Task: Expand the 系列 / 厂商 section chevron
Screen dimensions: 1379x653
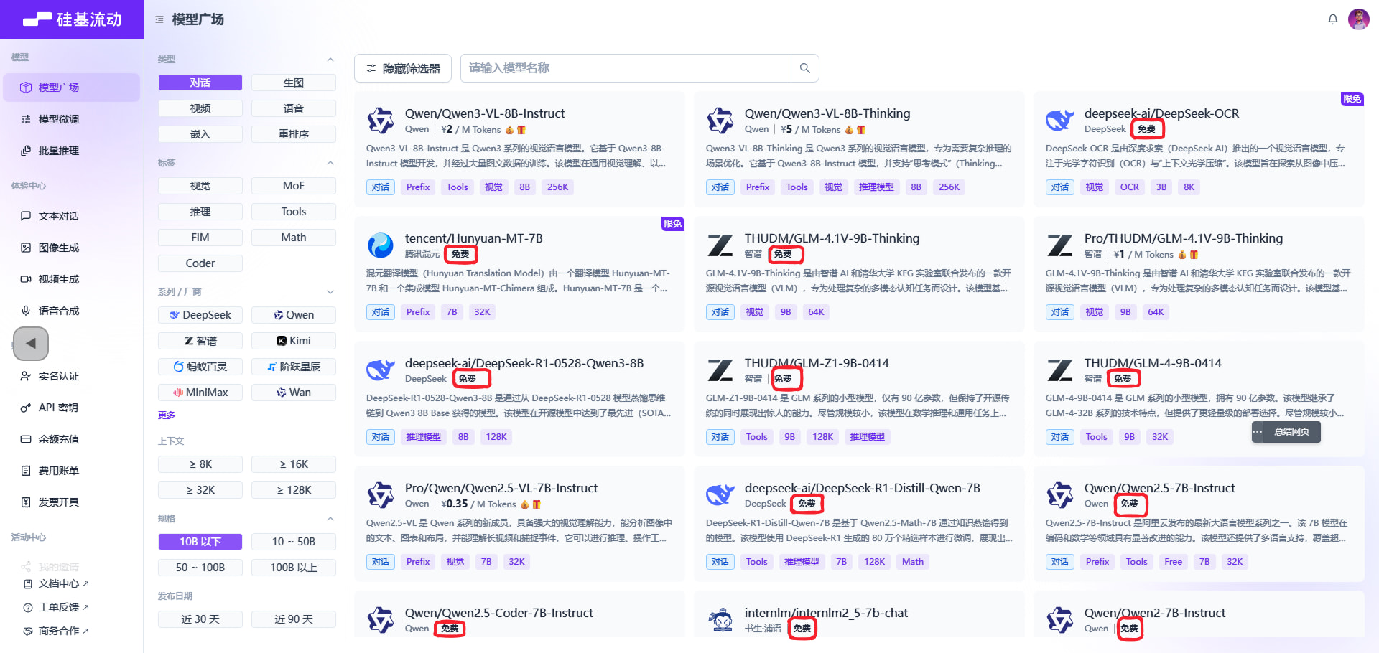Action: (330, 292)
